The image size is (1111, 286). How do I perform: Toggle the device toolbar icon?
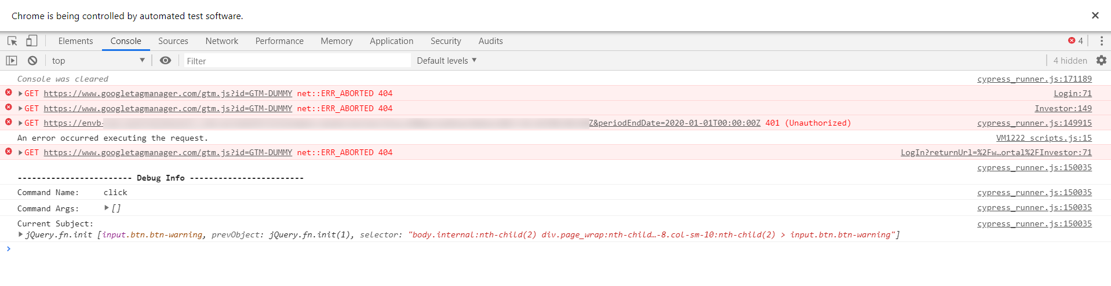[x=32, y=41]
